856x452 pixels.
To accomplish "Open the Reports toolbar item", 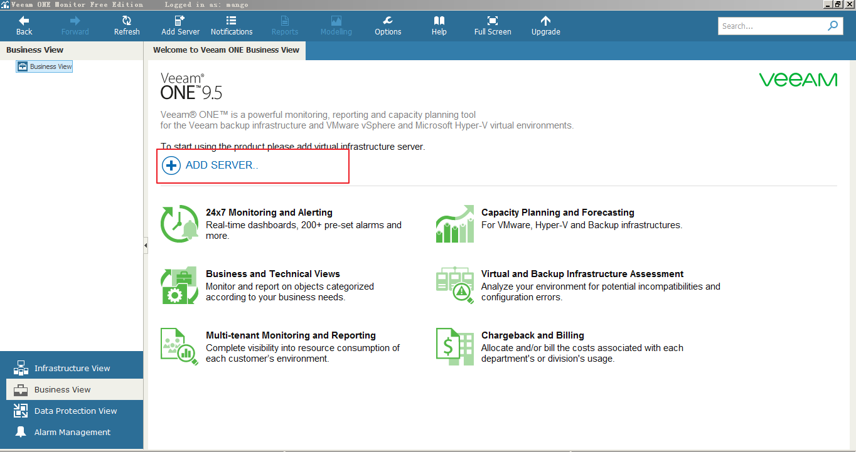I will [x=285, y=26].
